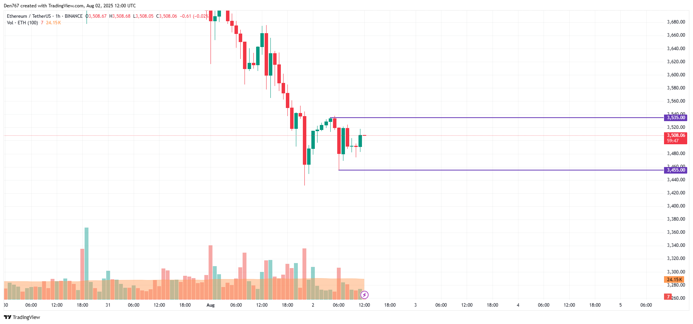Select the lower purple horizontal line

pos(501,170)
